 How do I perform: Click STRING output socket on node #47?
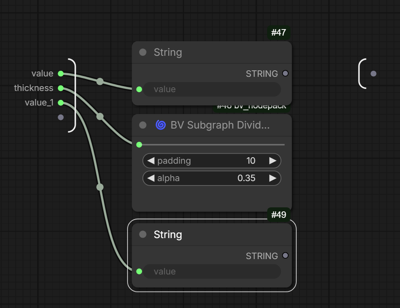[285, 74]
